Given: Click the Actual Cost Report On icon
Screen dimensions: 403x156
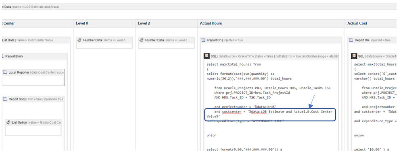Looking at the screenshot, I should (x=351, y=40).
